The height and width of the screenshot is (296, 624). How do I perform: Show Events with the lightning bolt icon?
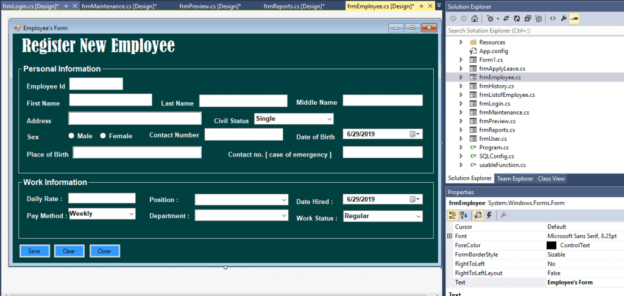(489, 215)
